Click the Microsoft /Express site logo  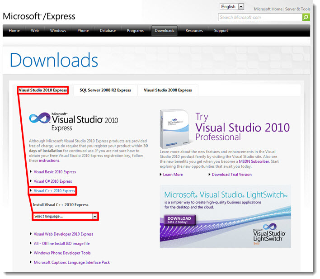click(x=39, y=16)
